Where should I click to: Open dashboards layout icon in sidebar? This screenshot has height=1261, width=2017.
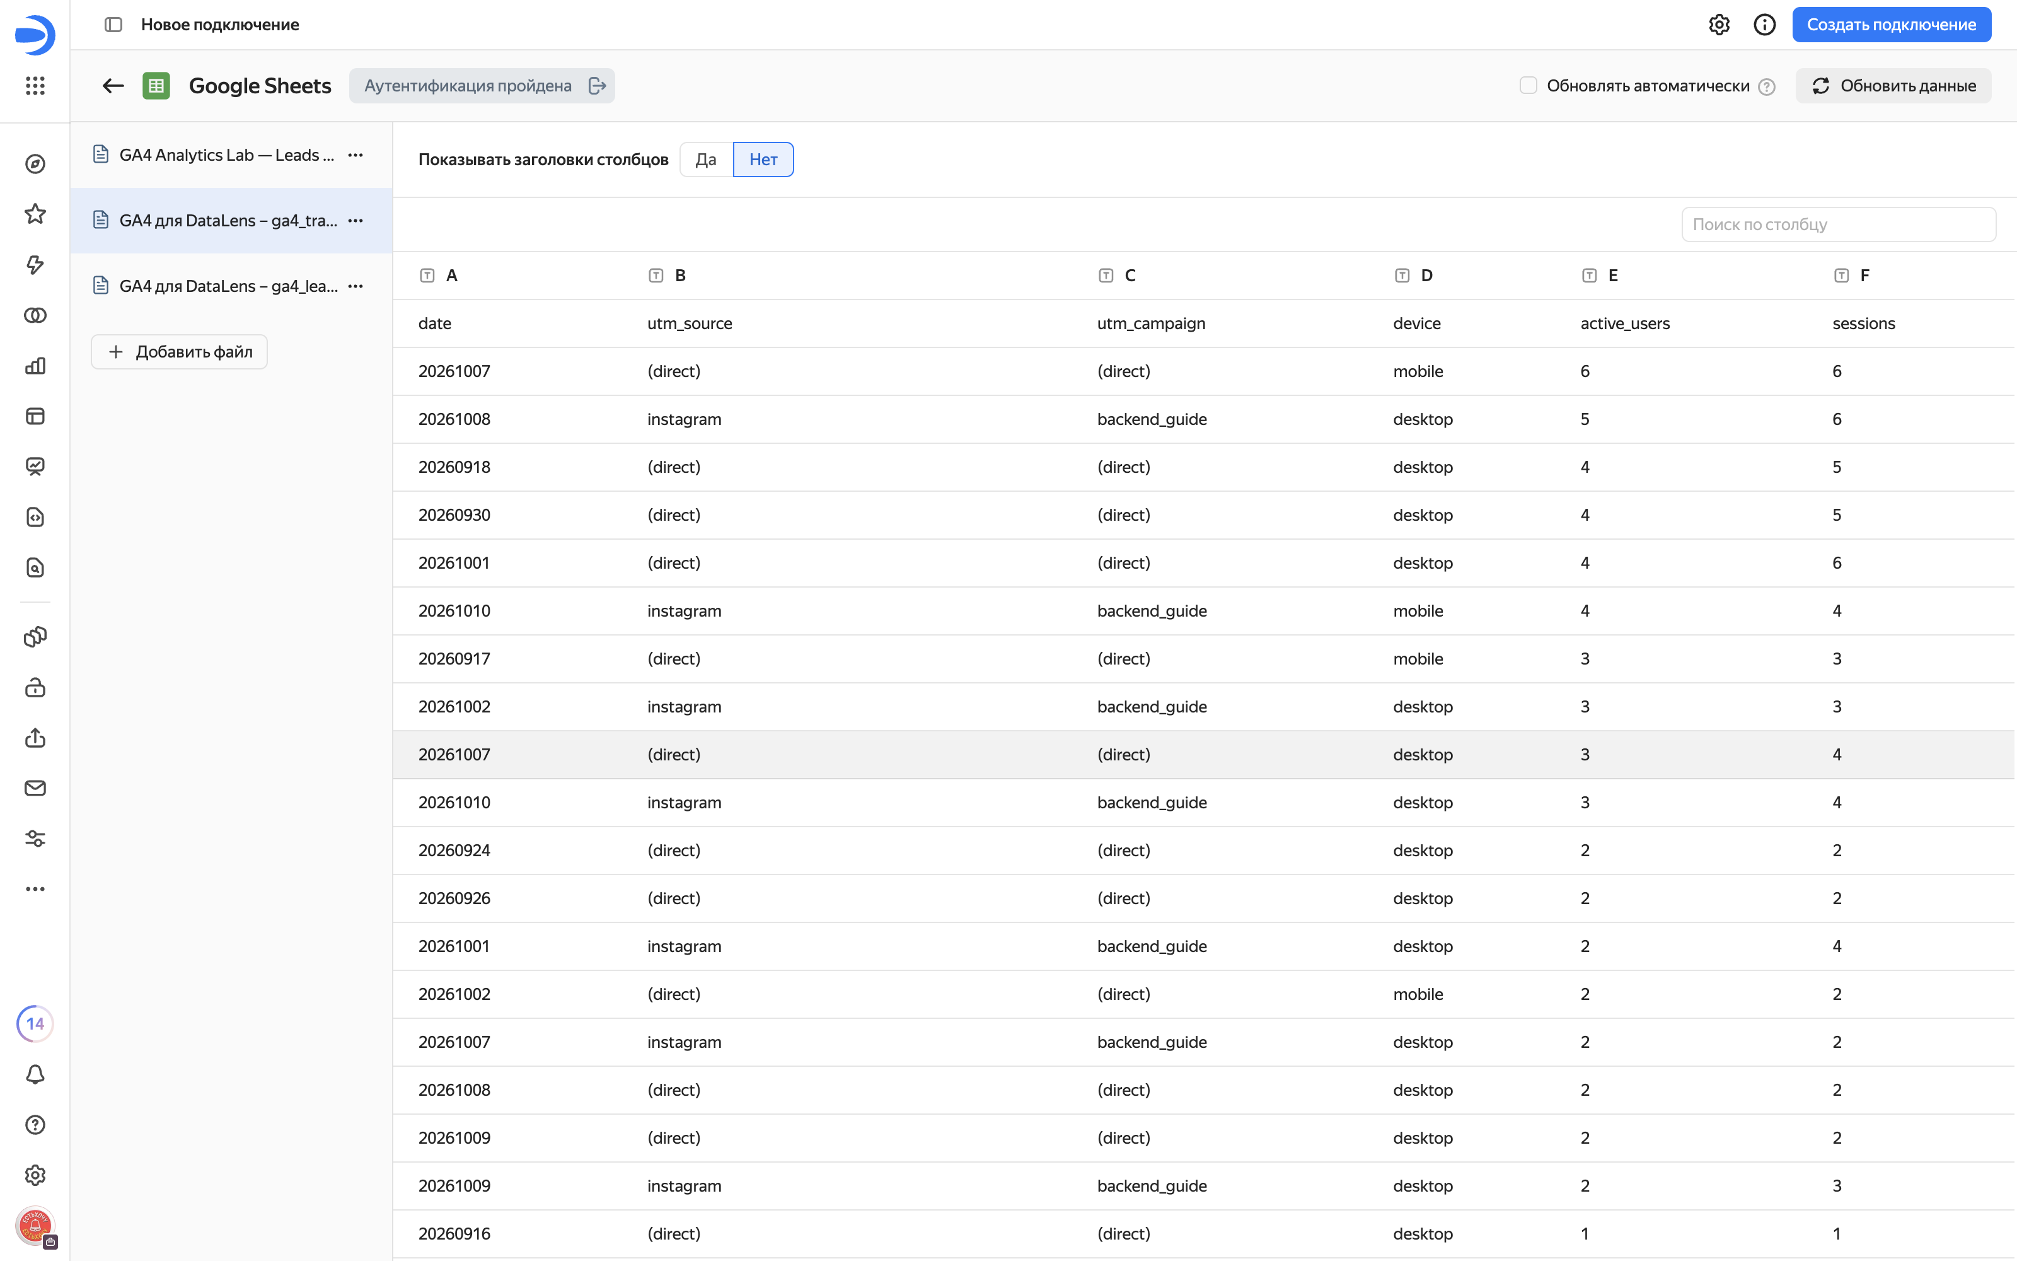[35, 416]
